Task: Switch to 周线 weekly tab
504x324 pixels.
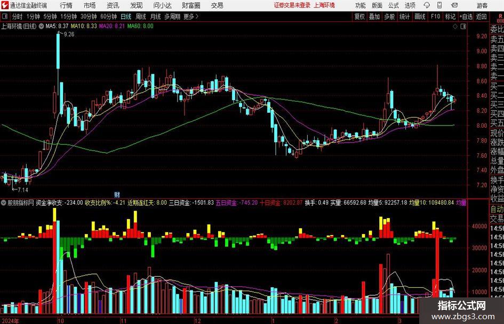Action: coord(140,16)
